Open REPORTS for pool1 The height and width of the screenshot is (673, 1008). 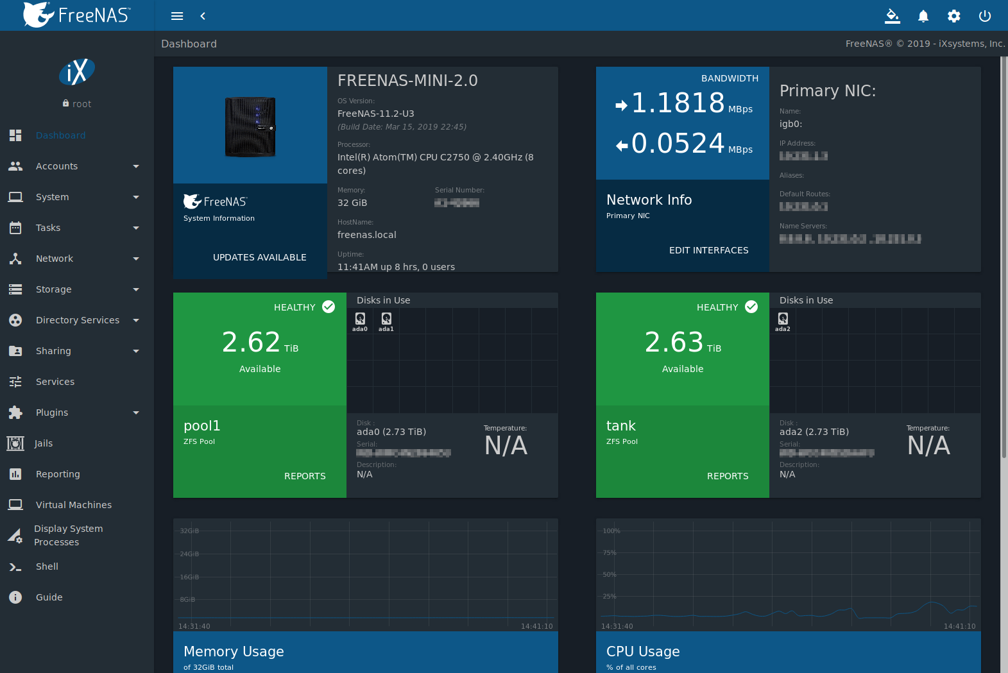click(305, 476)
